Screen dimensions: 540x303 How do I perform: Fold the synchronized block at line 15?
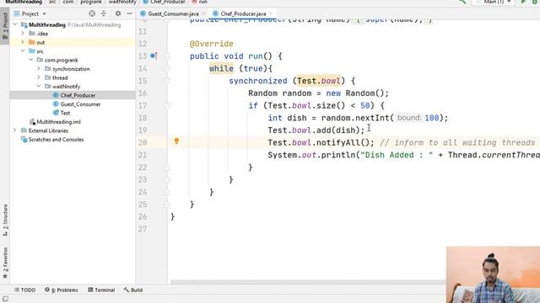coord(167,81)
